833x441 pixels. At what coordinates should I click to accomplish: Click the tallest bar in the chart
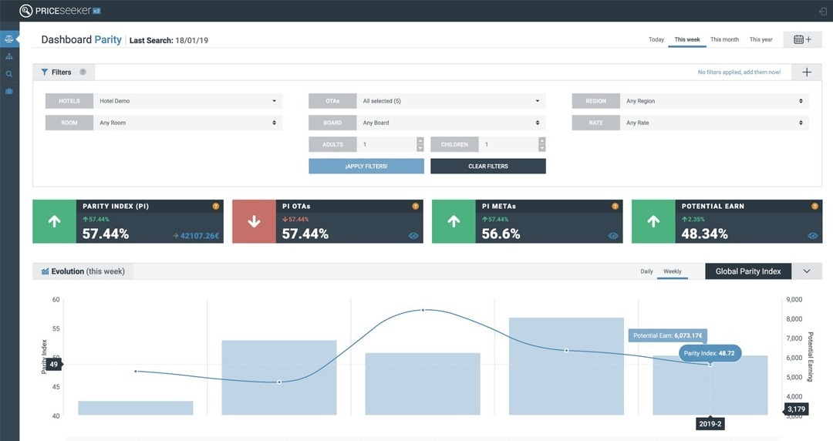click(x=566, y=366)
